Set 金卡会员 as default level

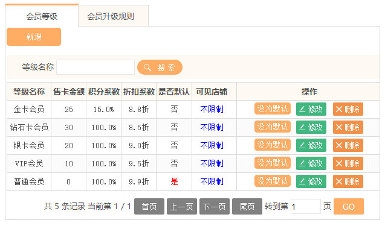point(273,108)
